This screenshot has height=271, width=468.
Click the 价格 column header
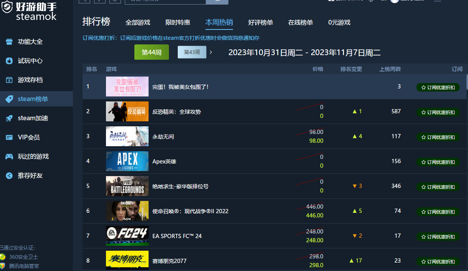(318, 69)
